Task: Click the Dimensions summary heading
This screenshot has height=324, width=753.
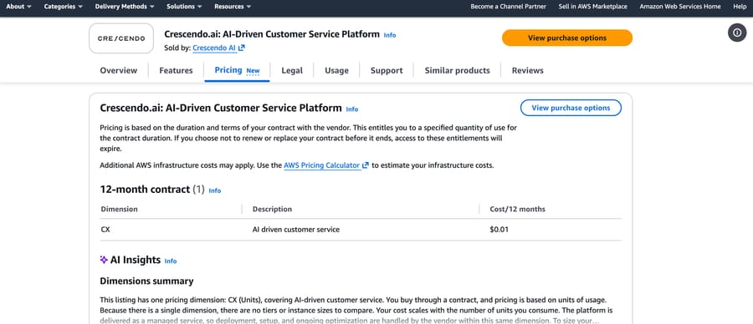Action: 146,281
